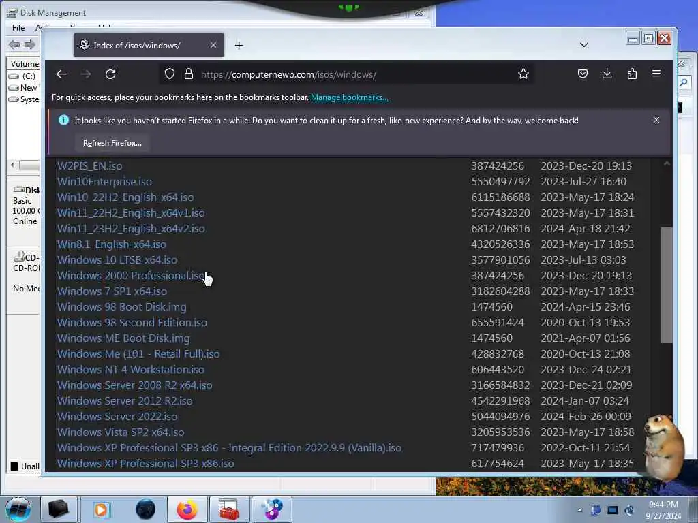Screen dimensions: 698x523
Task: Switch to Firefox in the taskbar
Action: coord(187,509)
